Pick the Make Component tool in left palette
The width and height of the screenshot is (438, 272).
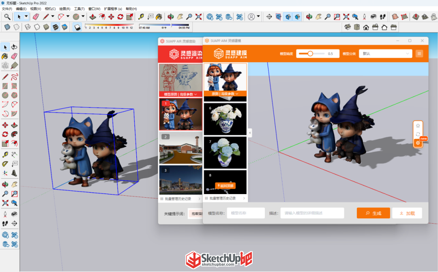(x=5, y=65)
